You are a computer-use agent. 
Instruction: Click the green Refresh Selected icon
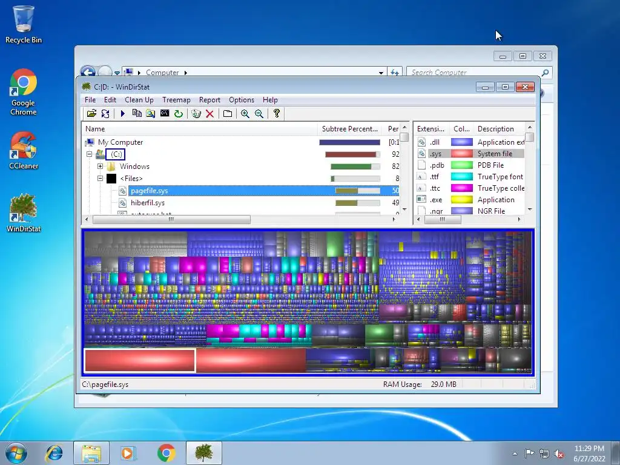179,114
